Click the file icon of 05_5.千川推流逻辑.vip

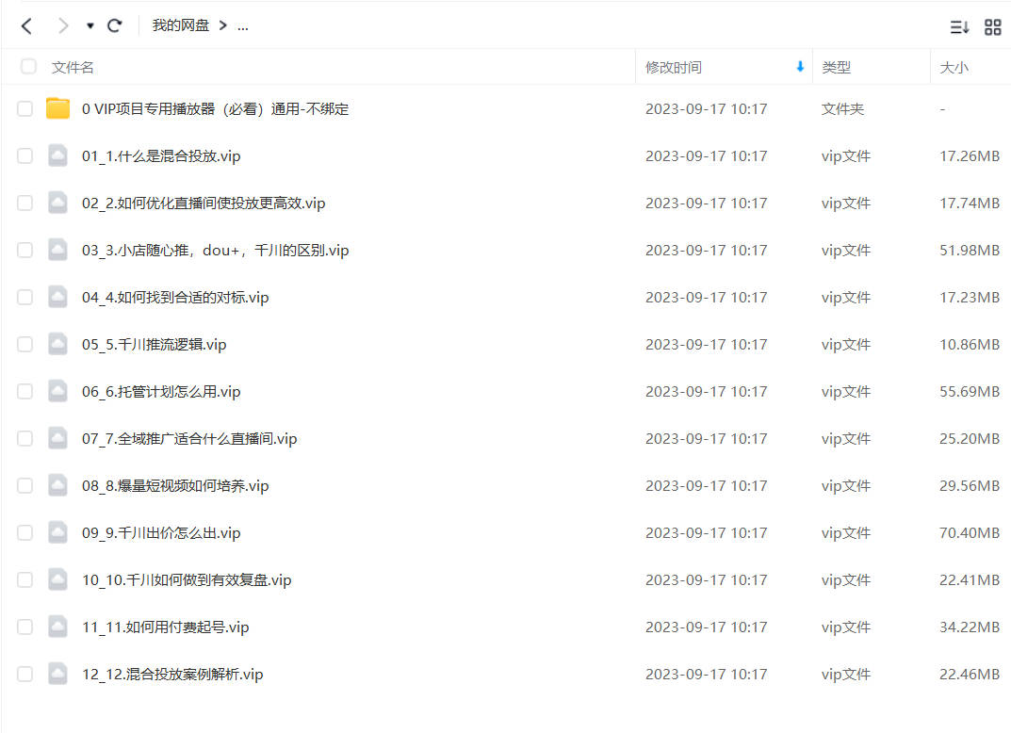click(58, 344)
